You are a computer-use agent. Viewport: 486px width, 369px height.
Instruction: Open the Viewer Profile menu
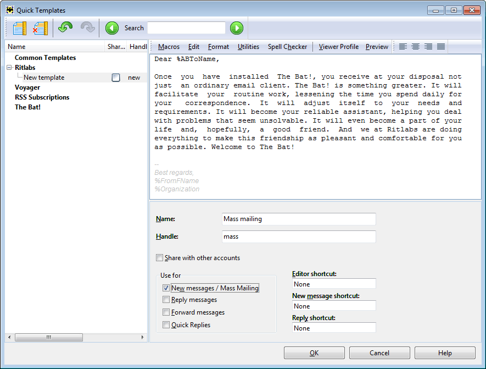[339, 47]
